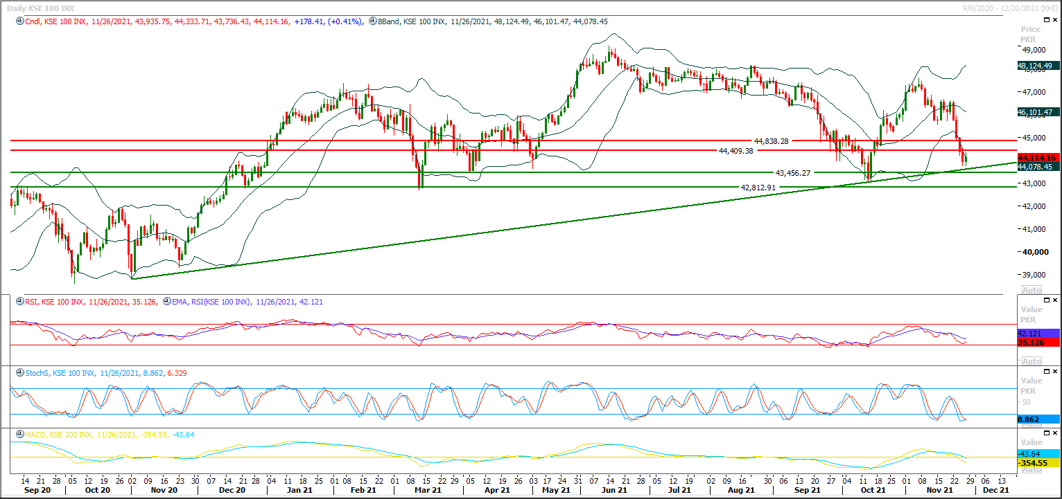Click the (+0.41%) percent change value

pos(345,21)
